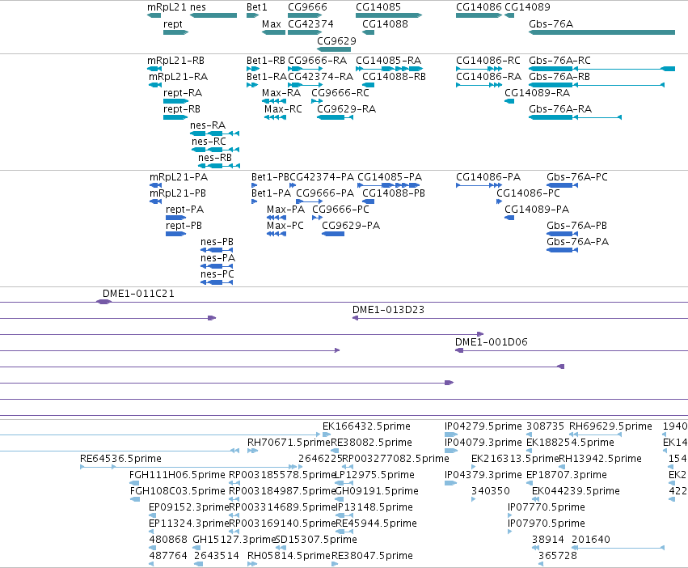Click protein CG9666-PC

pyautogui.click(x=340, y=210)
